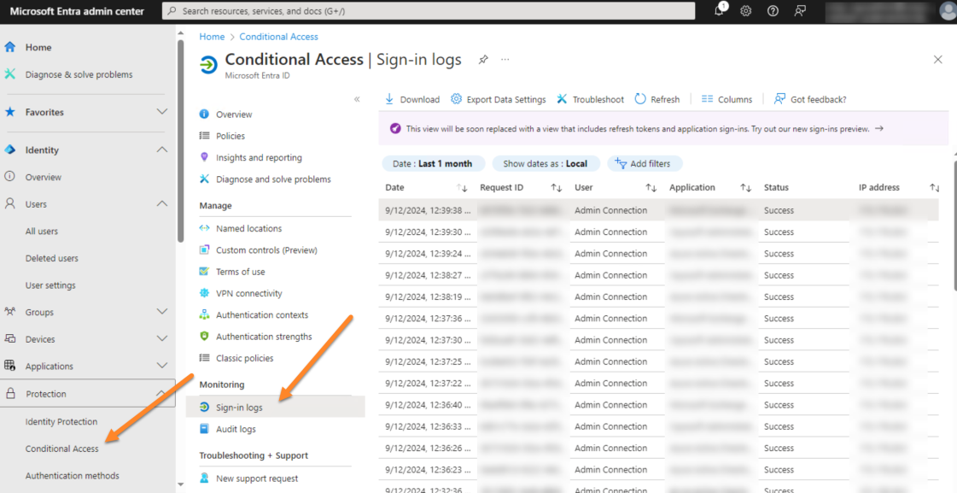Screen dimensions: 957x493
Task: Click the feedback person icon in header
Action: coord(800,11)
